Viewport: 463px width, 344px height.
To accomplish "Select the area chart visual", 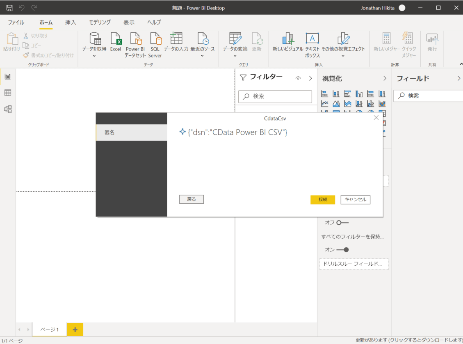I will tap(336, 104).
